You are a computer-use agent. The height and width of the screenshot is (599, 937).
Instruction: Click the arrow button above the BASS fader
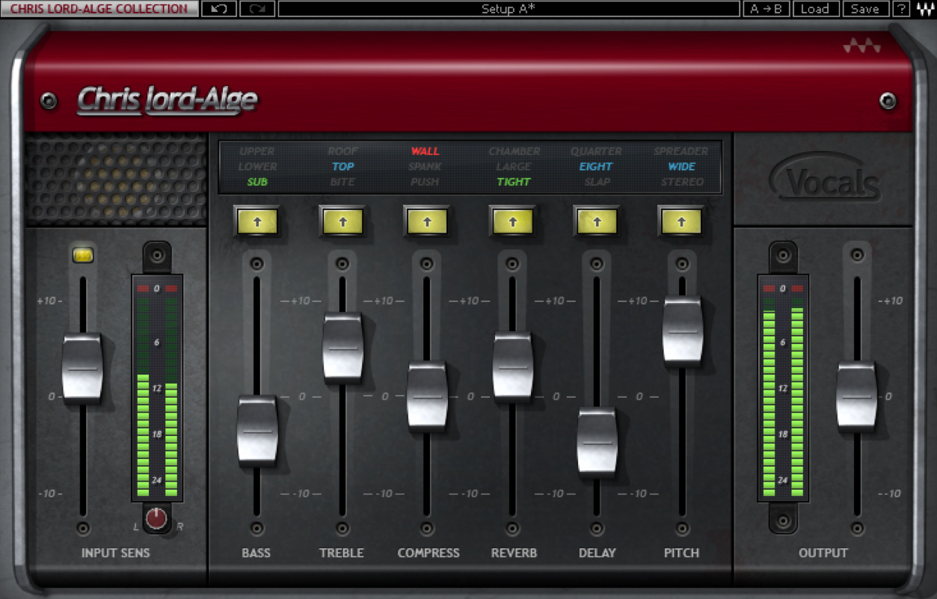coord(257,221)
